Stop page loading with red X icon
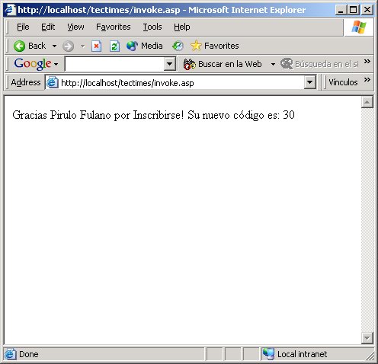Screen dimensions: 378x364 [x=97, y=46]
